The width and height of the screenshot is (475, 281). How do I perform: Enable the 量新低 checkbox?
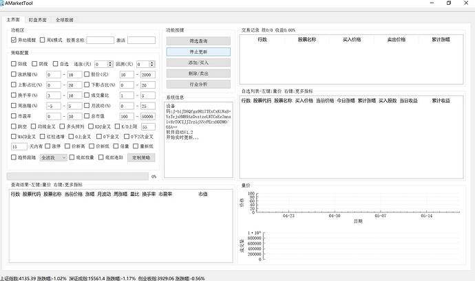point(136,146)
